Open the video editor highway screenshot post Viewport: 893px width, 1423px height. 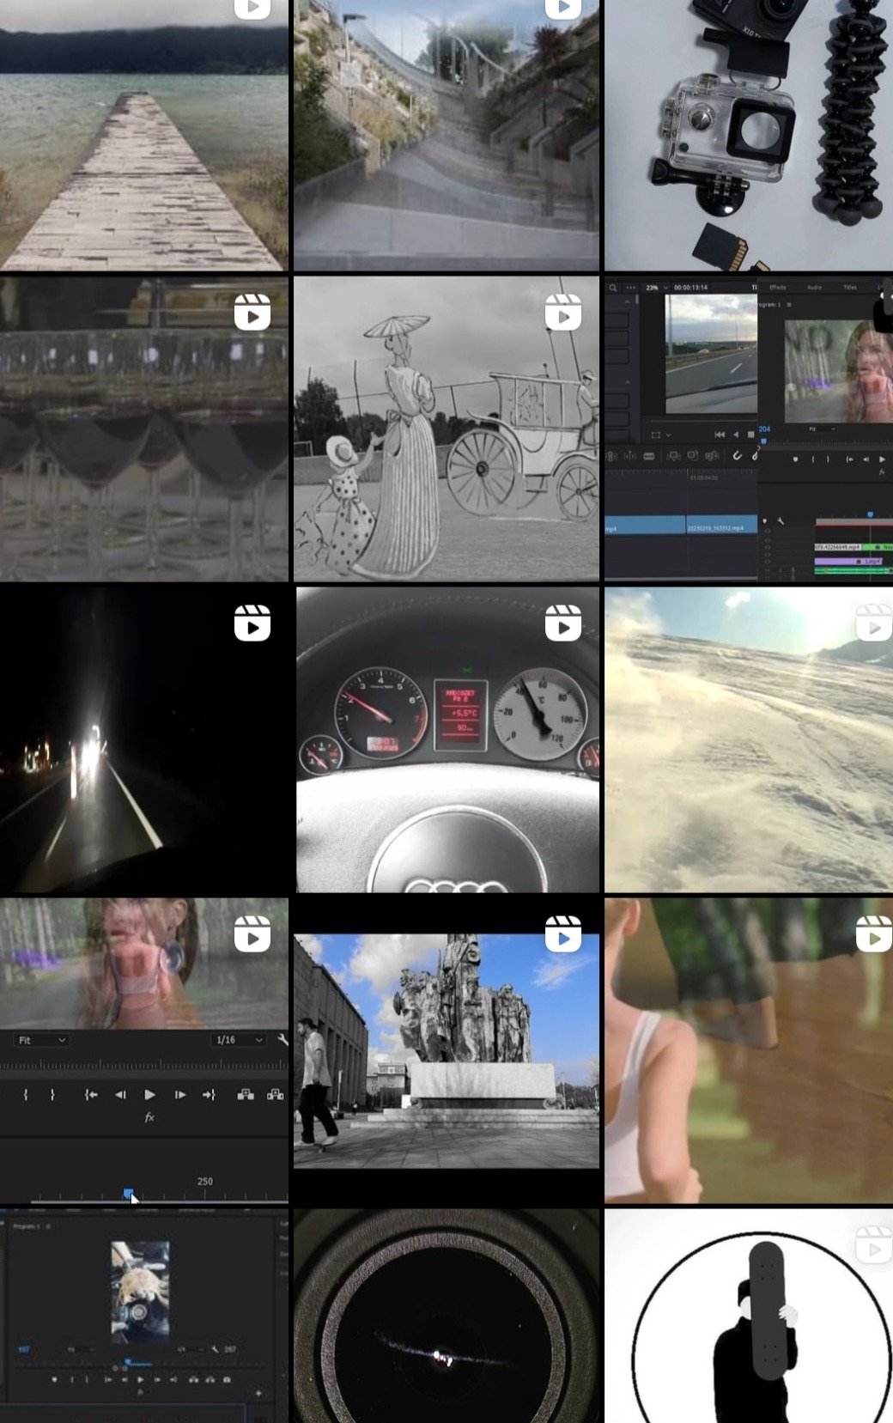pyautogui.click(x=749, y=429)
